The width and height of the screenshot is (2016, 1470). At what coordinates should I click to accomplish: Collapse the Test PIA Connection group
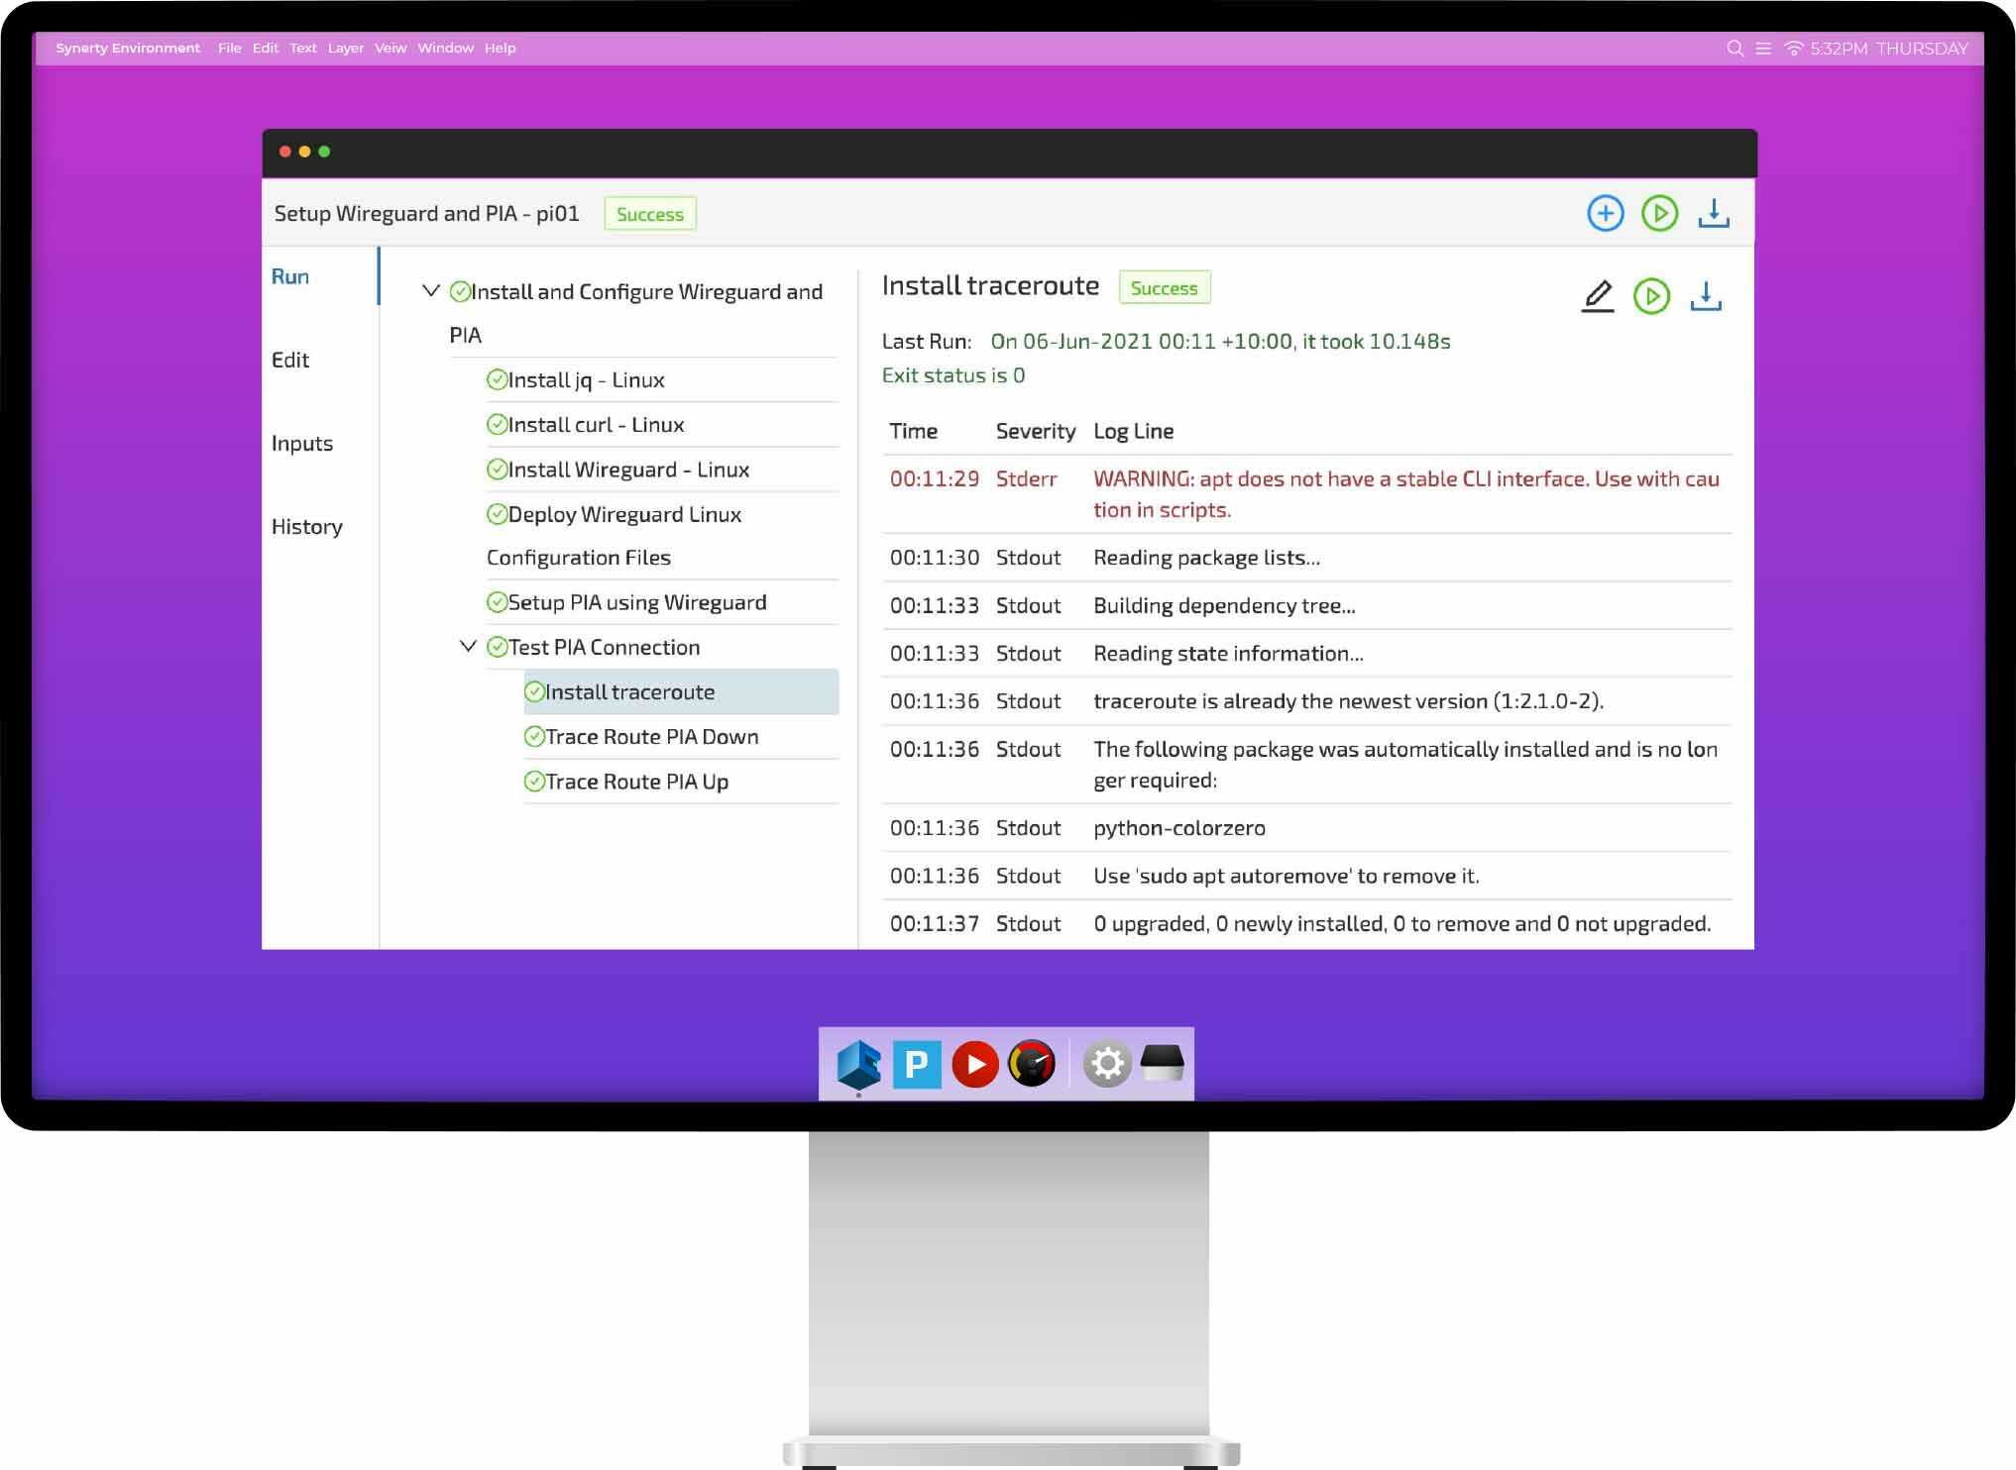click(x=466, y=646)
